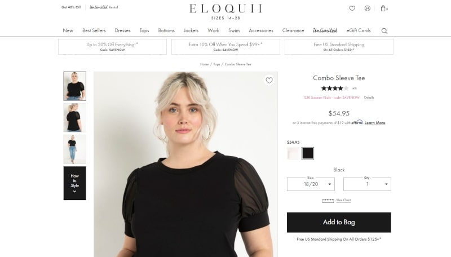
Task: Open the account profile icon
Action: [368, 8]
